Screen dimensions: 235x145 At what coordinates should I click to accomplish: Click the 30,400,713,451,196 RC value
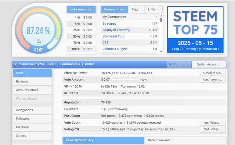point(134,93)
